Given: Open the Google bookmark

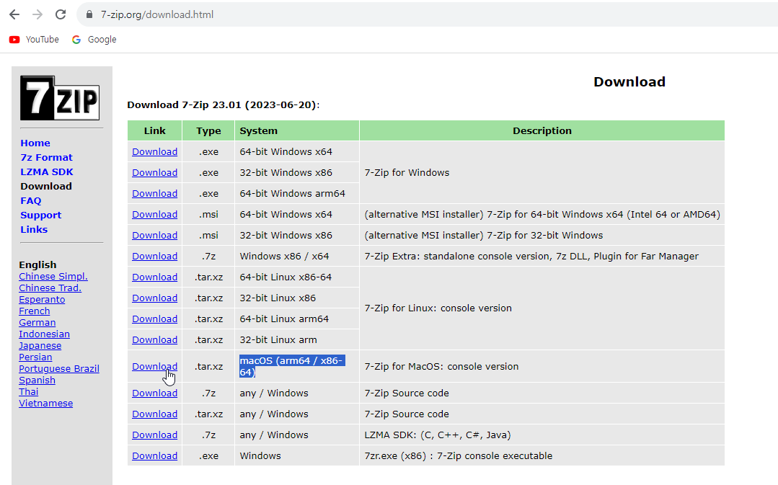Looking at the screenshot, I should tap(94, 39).
